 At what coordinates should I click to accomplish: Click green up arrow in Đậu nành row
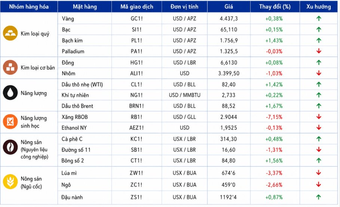[319, 197]
